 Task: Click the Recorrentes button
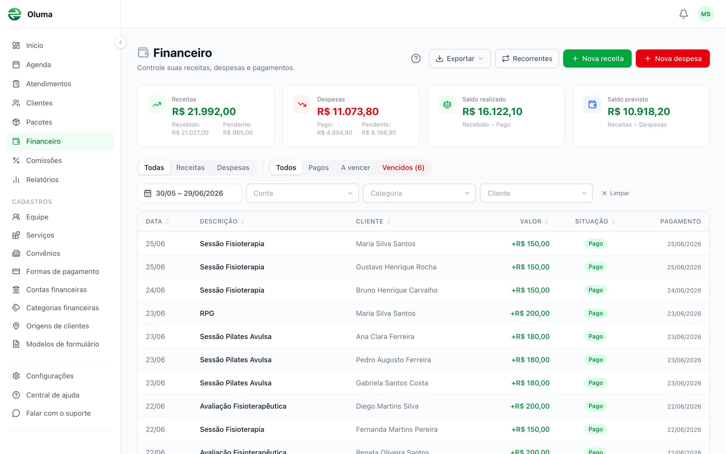pos(527,58)
